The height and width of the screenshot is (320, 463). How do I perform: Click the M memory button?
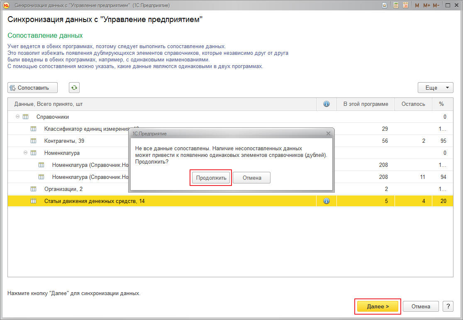(417, 5)
